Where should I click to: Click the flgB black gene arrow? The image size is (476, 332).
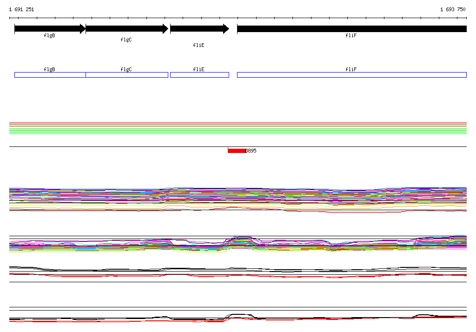pyautogui.click(x=50, y=29)
